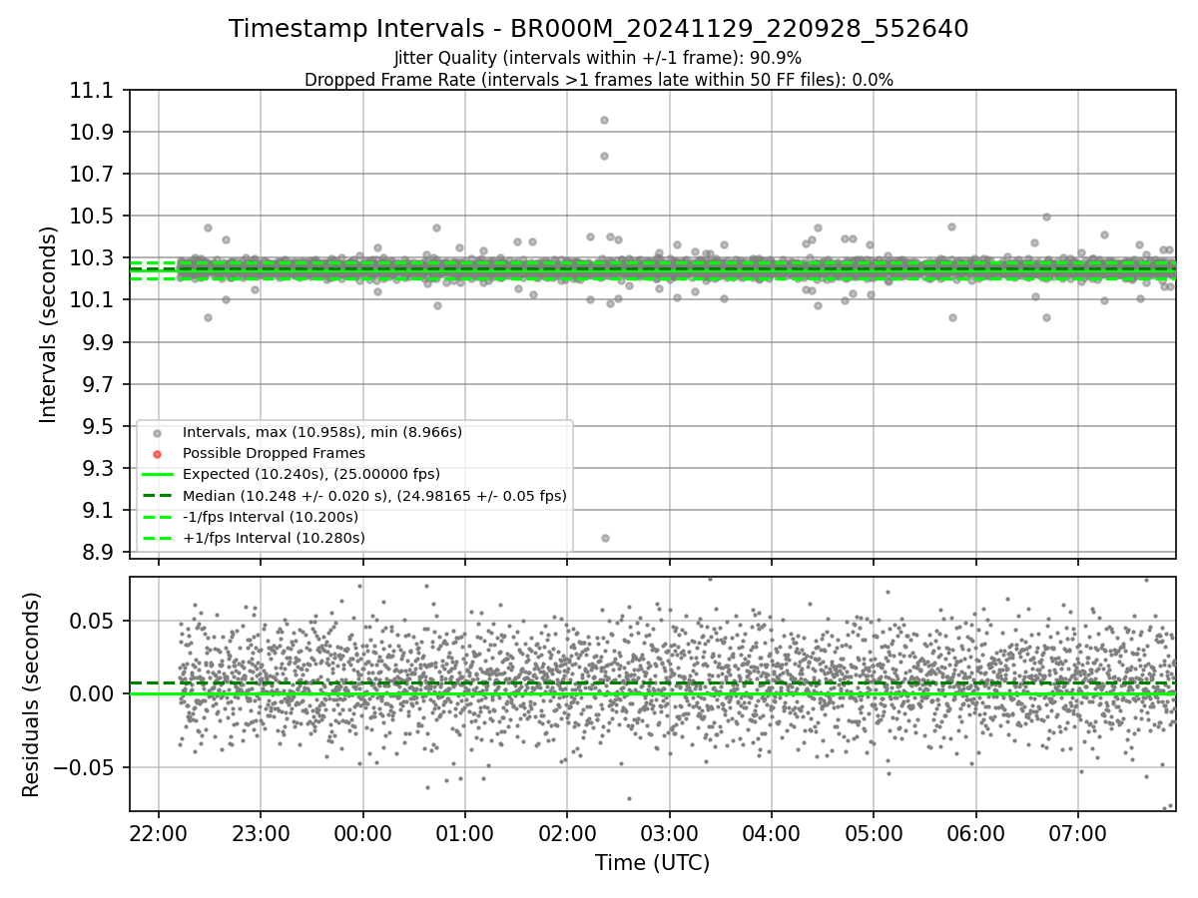
Task: Click legend entry '+1/fps Interval (10.280s)'
Action: 274,538
